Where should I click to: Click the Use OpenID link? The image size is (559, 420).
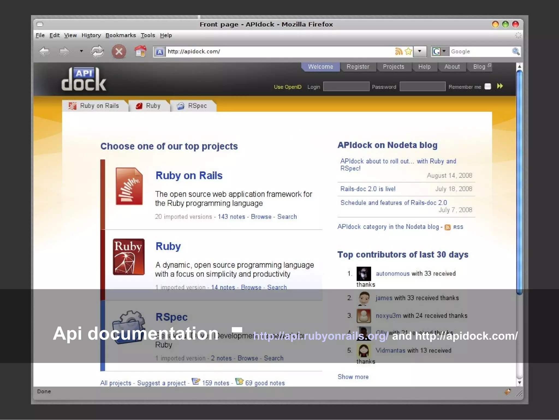click(x=287, y=87)
